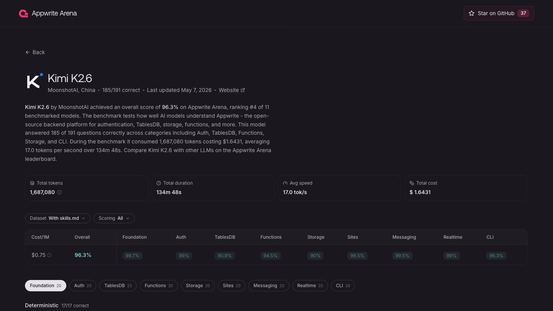553x311 pixels.
Task: Click the Foundation column header
Action: click(134, 237)
